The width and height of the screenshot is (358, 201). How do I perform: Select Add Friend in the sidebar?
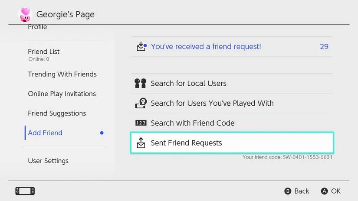pyautogui.click(x=45, y=133)
